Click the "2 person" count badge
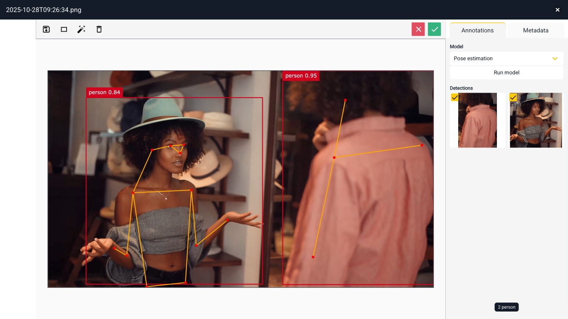This screenshot has width=568, height=319. (506, 307)
